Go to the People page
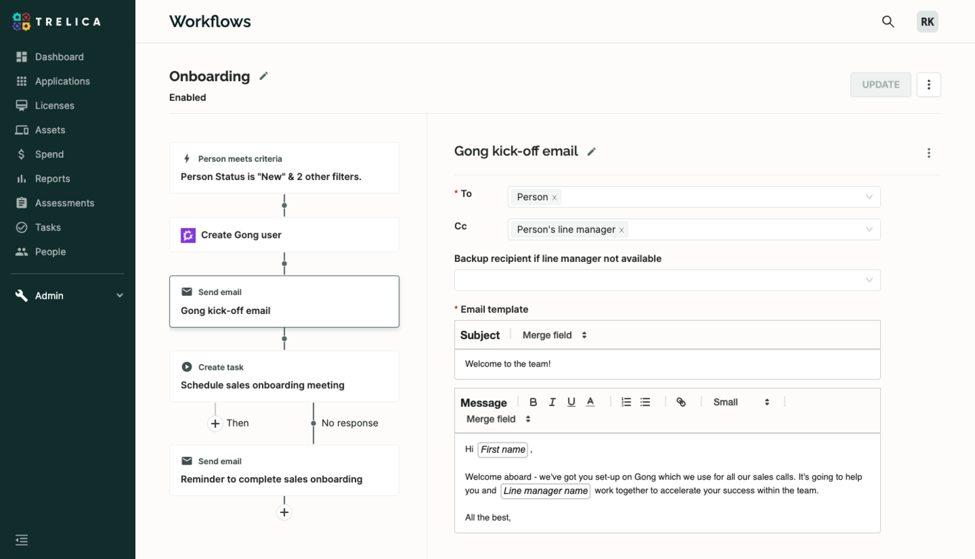Viewport: 975px width, 559px height. (50, 252)
